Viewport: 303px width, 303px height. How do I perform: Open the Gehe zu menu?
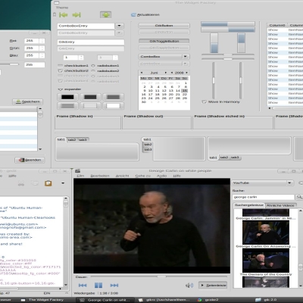(x=143, y=176)
